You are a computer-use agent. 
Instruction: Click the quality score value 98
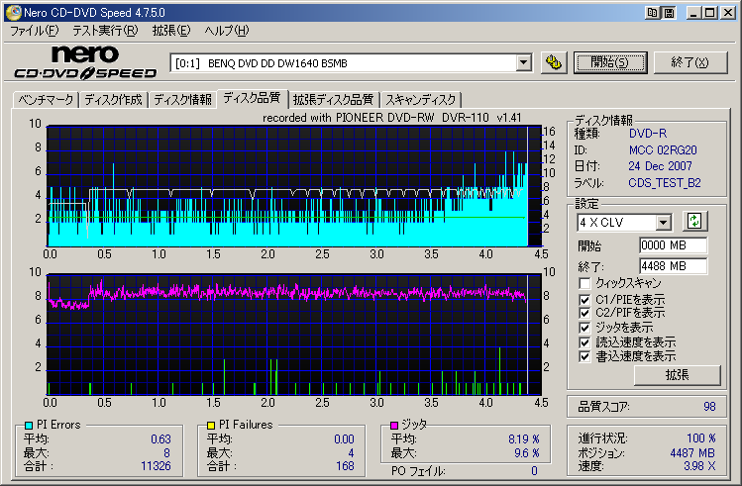[709, 407]
